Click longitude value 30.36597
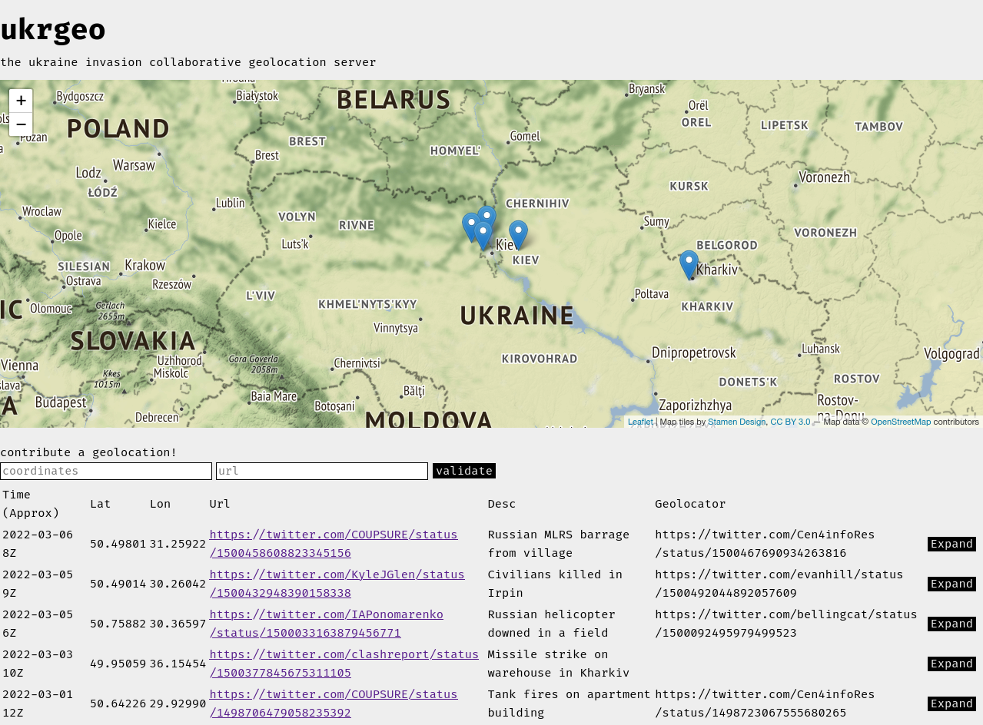 tap(178, 624)
